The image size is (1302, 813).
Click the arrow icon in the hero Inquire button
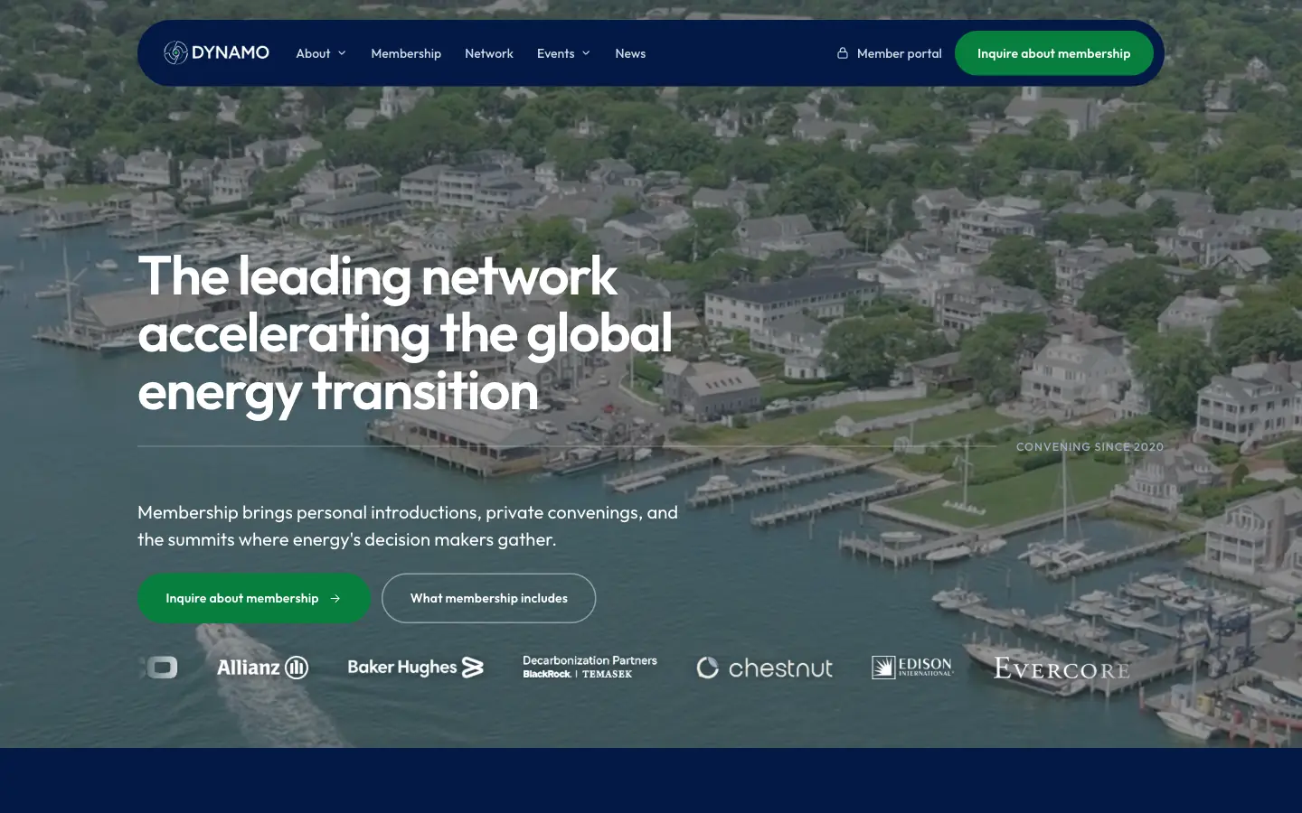coord(335,598)
